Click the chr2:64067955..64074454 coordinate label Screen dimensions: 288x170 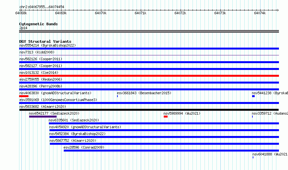click(42, 7)
